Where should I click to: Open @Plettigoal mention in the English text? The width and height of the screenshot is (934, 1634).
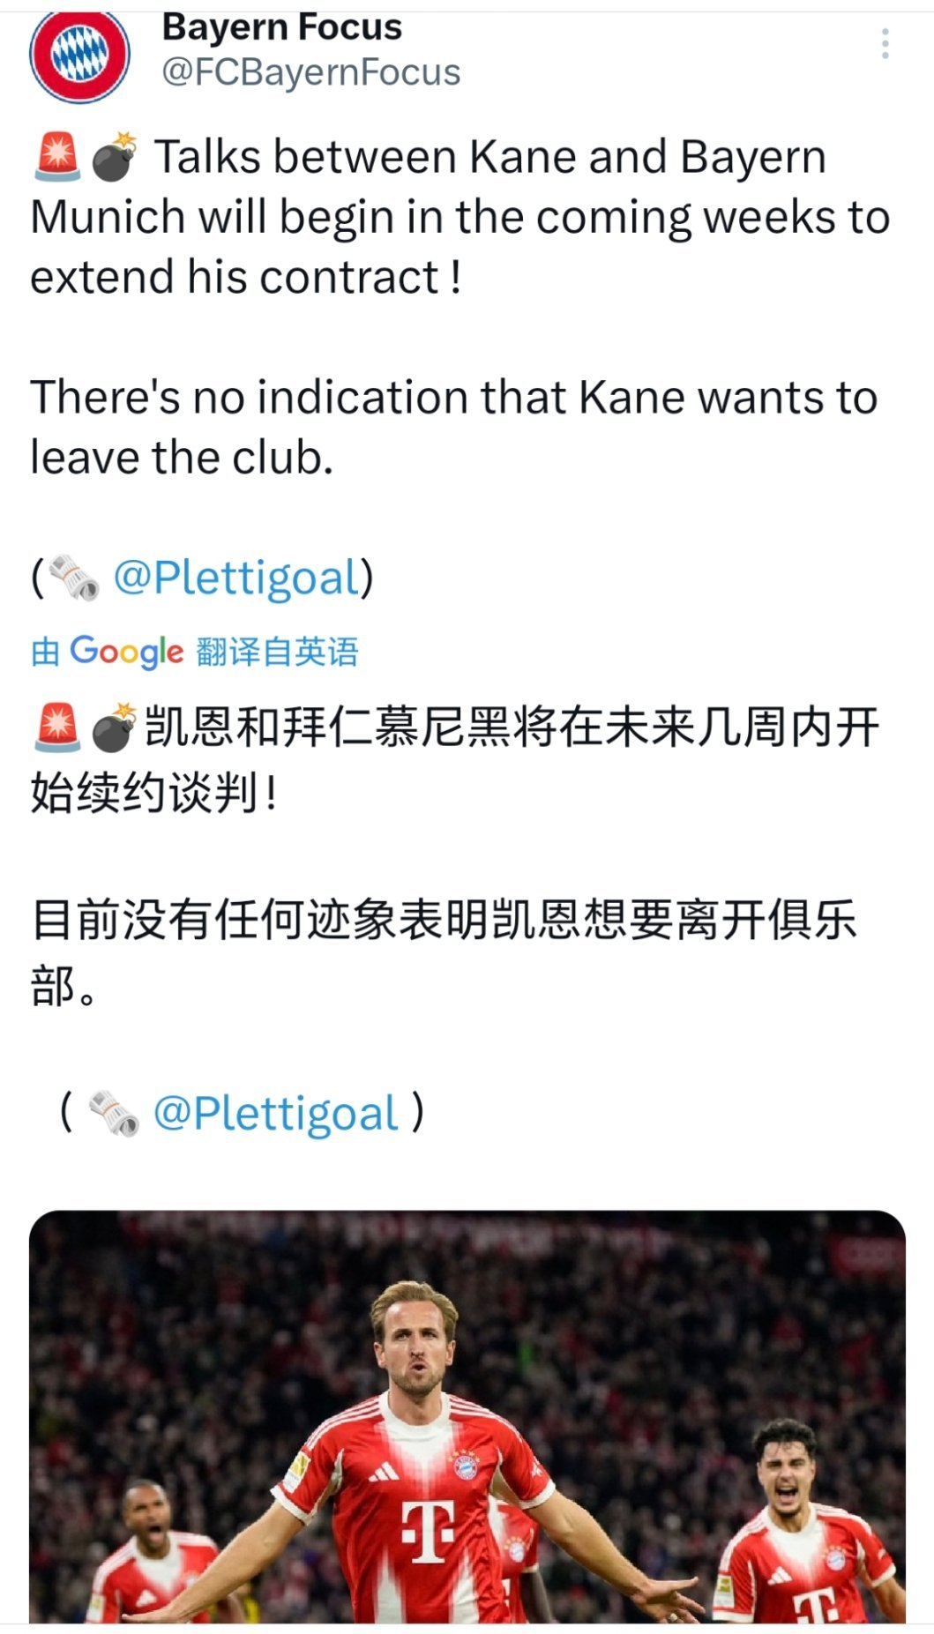pos(236,578)
